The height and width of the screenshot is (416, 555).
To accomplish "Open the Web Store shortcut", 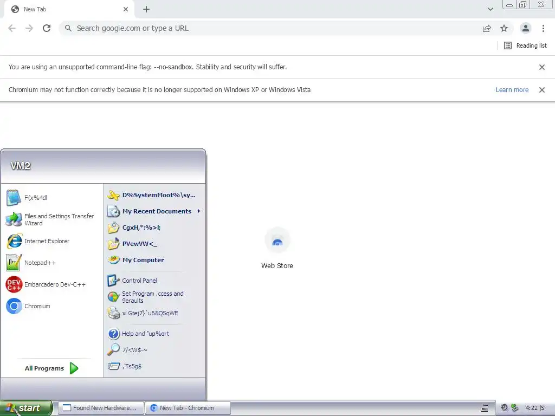I will pos(277,249).
